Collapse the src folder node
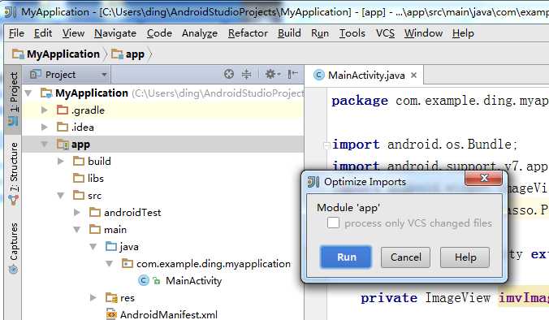549x320 pixels. point(61,196)
